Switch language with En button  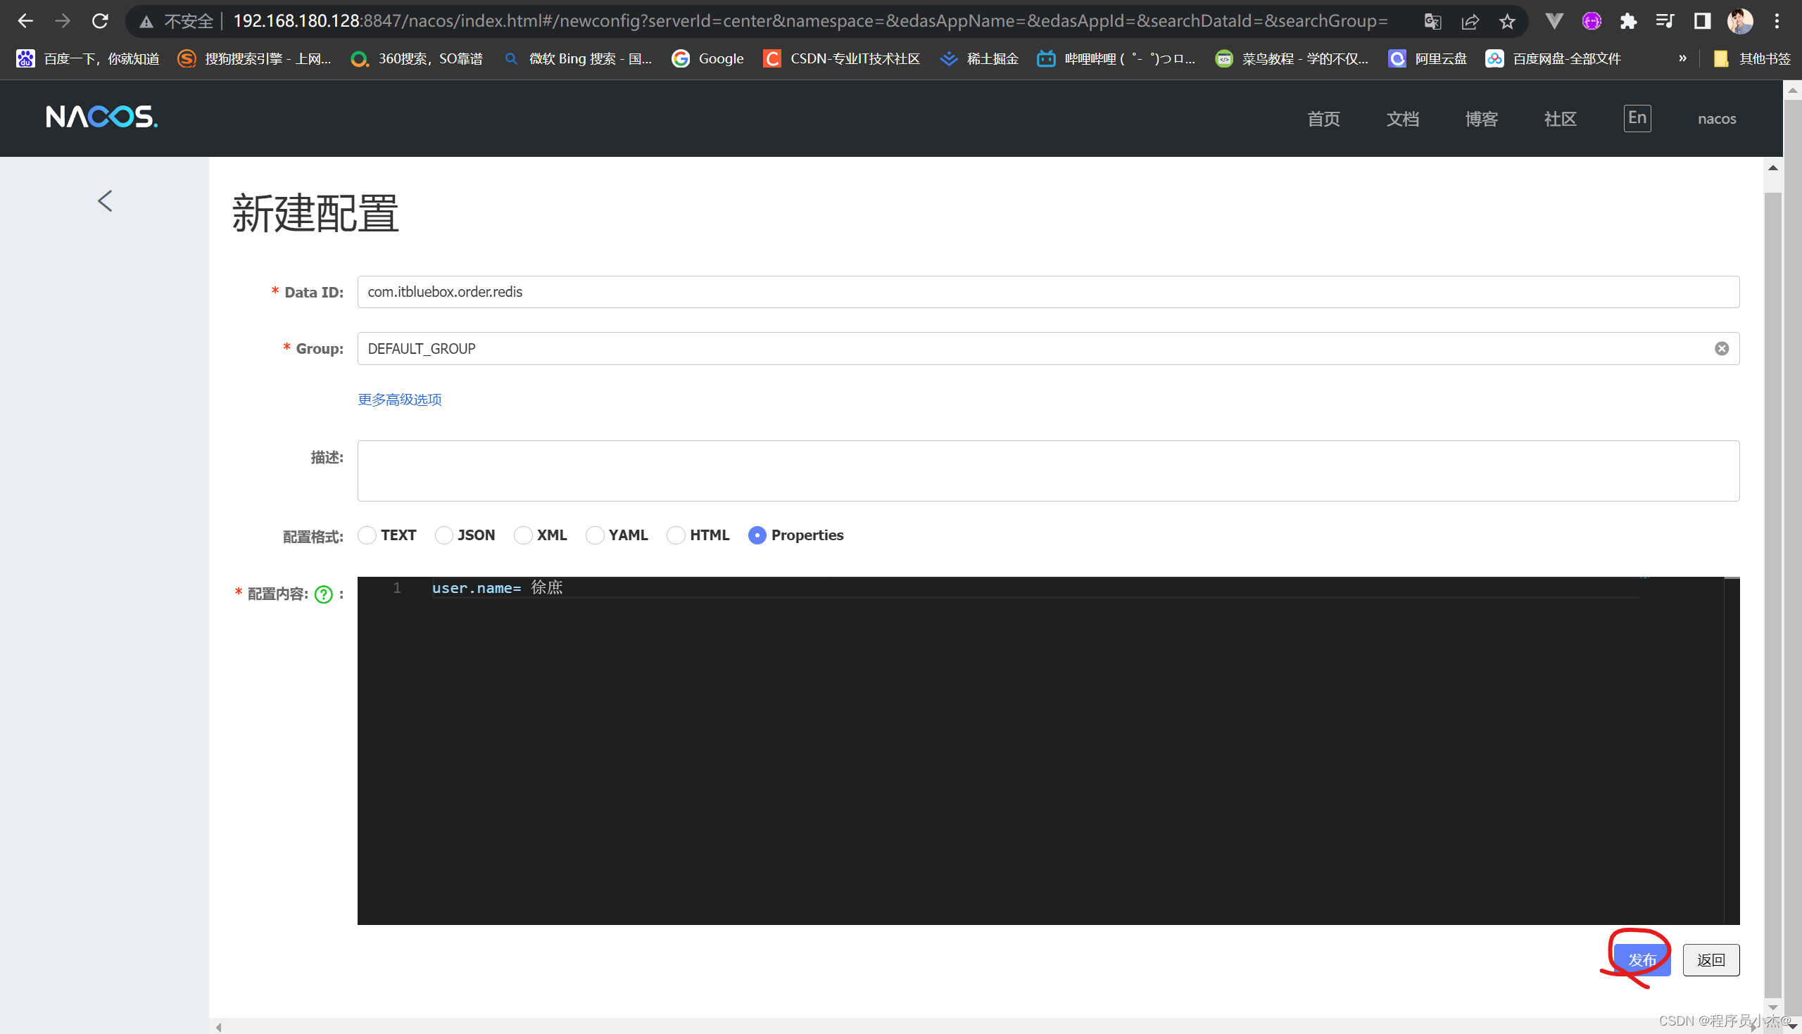pos(1637,118)
